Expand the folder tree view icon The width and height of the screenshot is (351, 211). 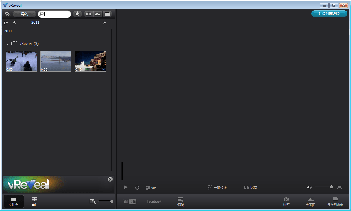(x=6, y=23)
